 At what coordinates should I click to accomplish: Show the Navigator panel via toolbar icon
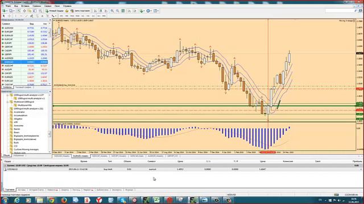[x=30, y=11]
